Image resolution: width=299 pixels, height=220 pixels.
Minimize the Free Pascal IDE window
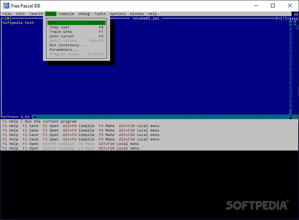256,6
